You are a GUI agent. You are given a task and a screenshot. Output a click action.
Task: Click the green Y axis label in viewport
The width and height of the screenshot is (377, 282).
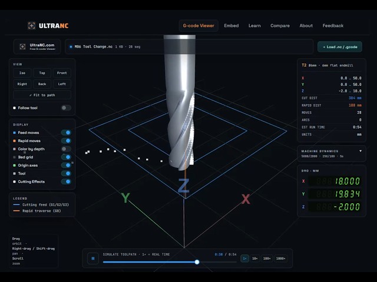[125, 198]
